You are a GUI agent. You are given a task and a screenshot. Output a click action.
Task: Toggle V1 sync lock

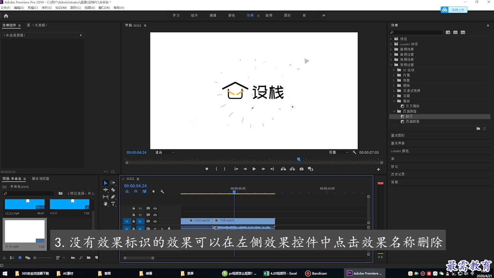[148, 221]
